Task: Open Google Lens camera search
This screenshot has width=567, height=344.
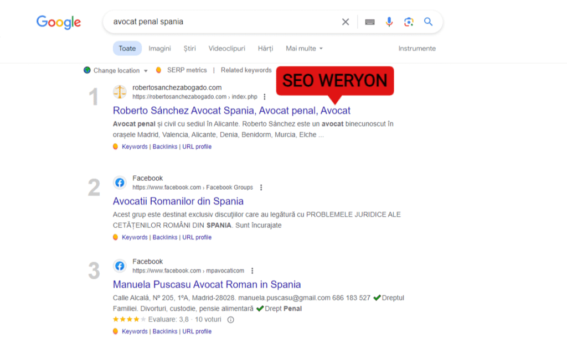Action: [x=409, y=22]
